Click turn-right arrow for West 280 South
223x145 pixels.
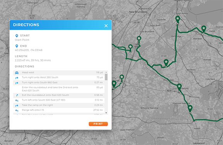tap(17, 78)
